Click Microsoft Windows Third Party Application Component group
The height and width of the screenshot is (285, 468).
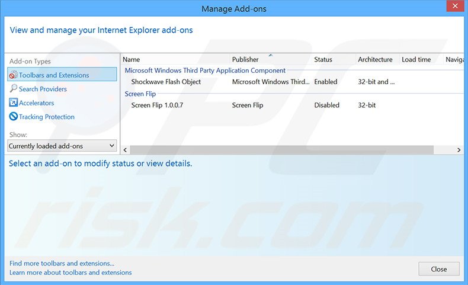pos(205,71)
